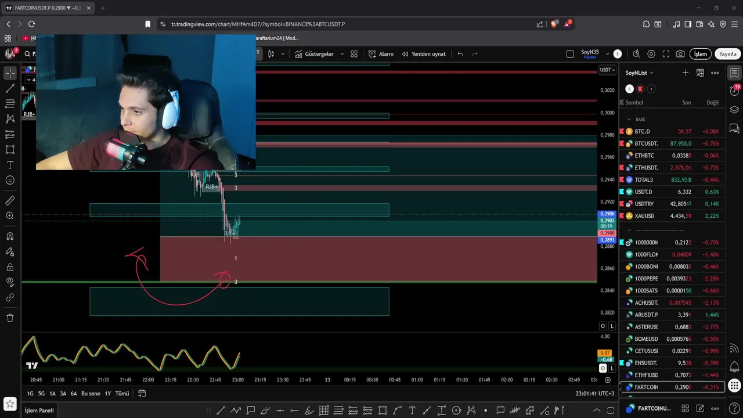
Task: Open chats panel in right sidebar
Action: point(734,128)
